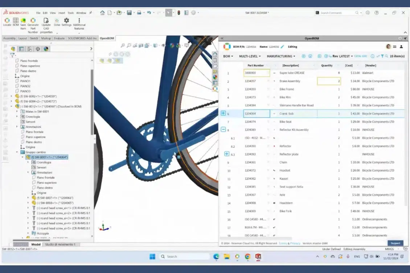Switch to the Evaluate ribbon tab

(60, 38)
